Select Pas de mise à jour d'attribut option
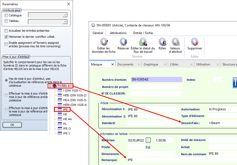237x165 pixels. [x=6, y=80]
